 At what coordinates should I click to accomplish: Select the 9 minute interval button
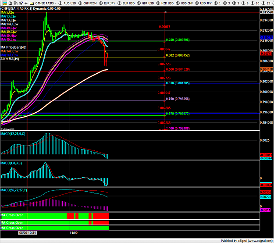pos(245,3)
